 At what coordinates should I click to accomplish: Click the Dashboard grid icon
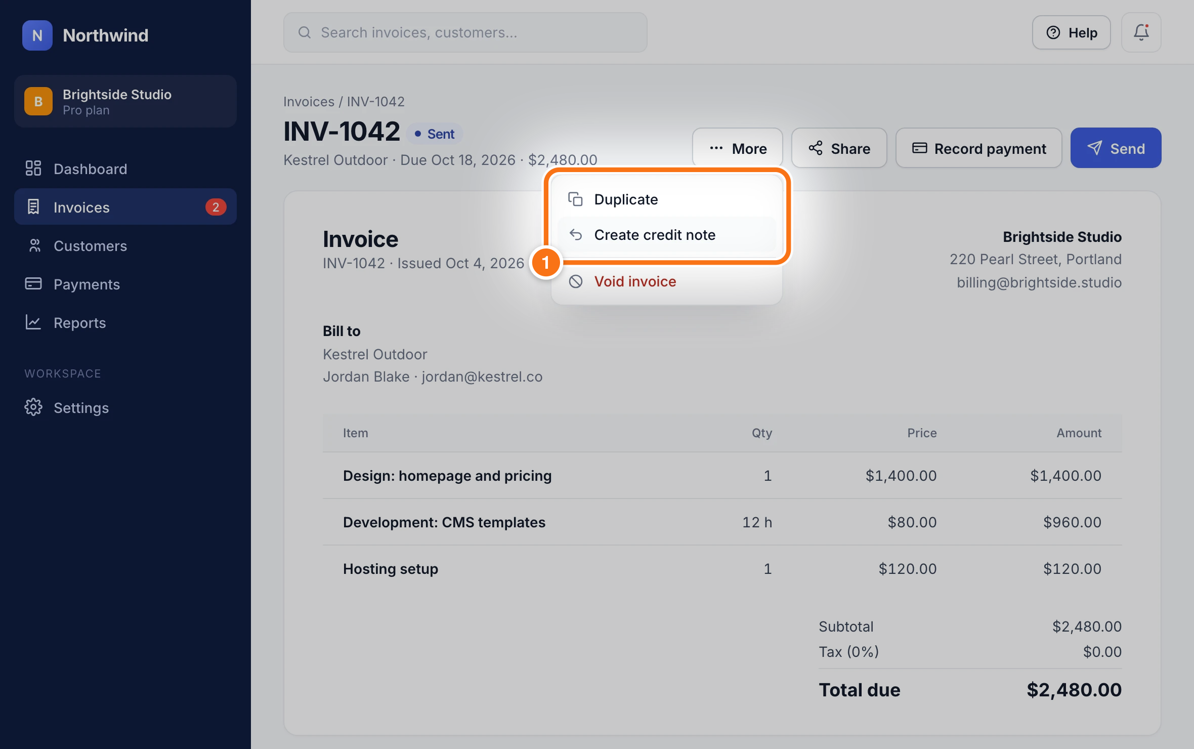33,169
